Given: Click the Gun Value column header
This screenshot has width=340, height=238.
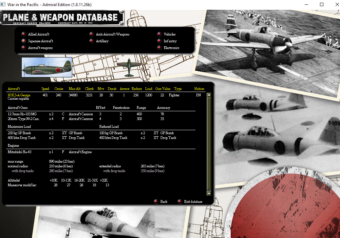Looking at the screenshot, I should [163, 89].
